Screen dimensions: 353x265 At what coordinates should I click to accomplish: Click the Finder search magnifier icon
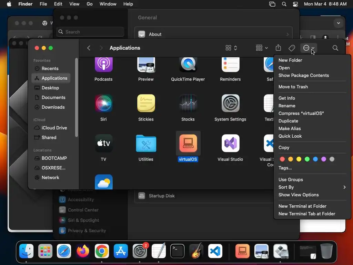[335, 48]
